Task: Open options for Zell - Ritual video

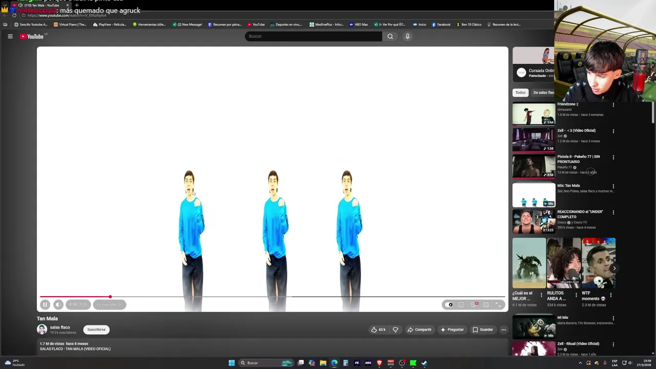Action: [x=613, y=344]
